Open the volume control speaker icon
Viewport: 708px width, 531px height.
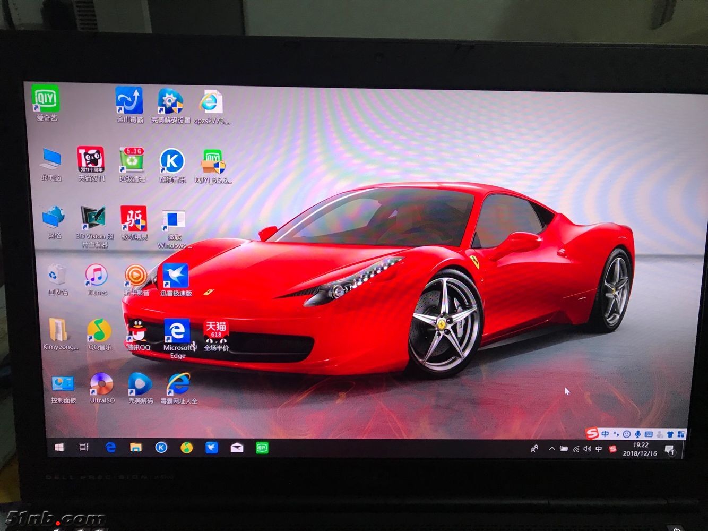(587, 449)
